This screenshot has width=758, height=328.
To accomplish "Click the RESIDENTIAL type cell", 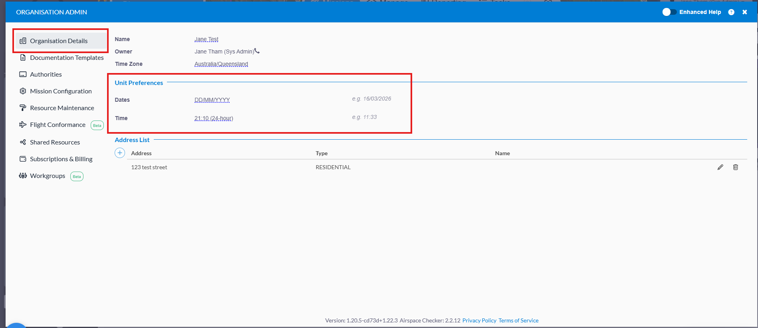I will [333, 167].
